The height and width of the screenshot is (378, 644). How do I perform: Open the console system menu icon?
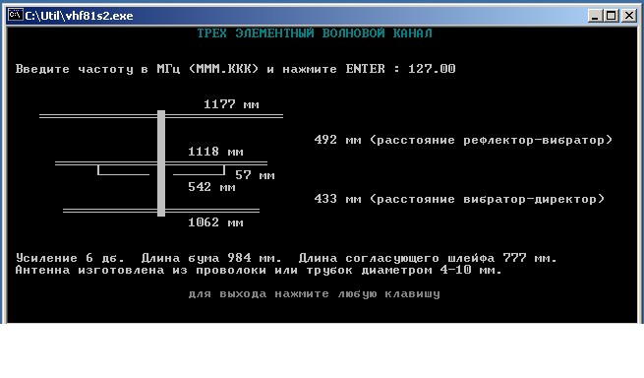[16, 15]
